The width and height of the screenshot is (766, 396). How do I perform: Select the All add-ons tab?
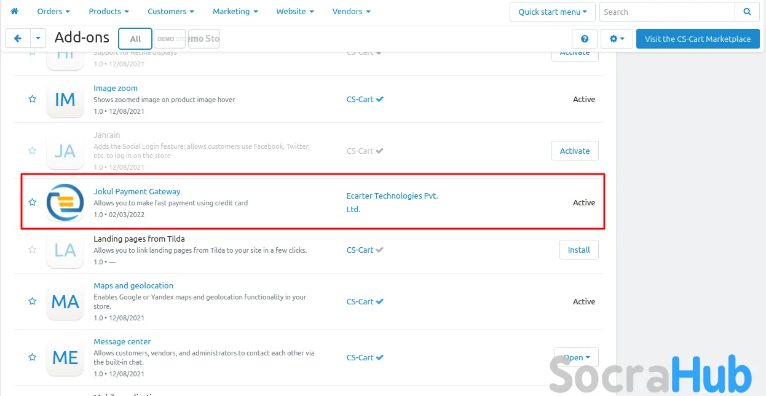pos(135,39)
